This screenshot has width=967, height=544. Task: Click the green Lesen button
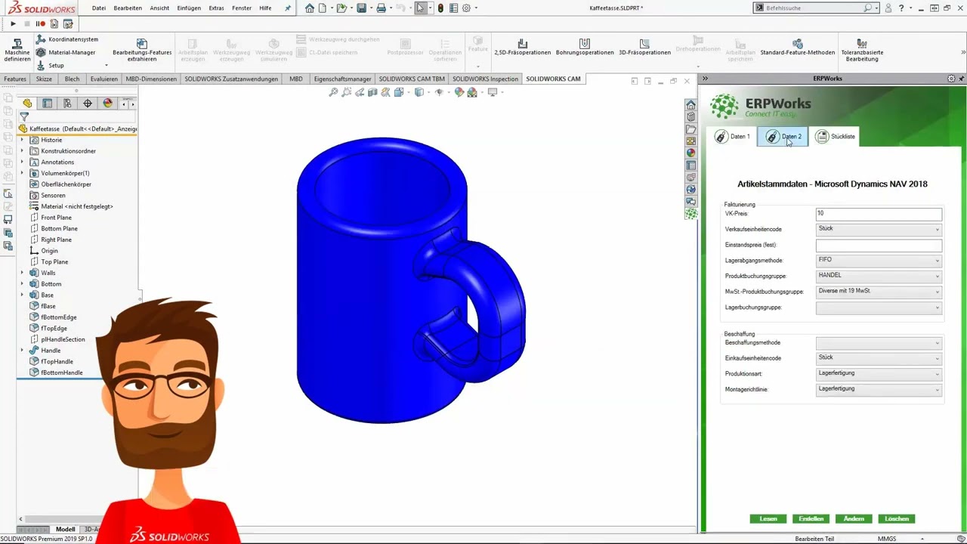(768, 519)
